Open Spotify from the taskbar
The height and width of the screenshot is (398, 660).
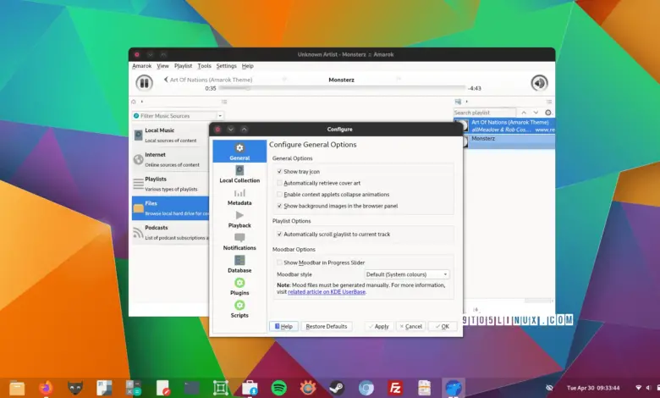278,388
